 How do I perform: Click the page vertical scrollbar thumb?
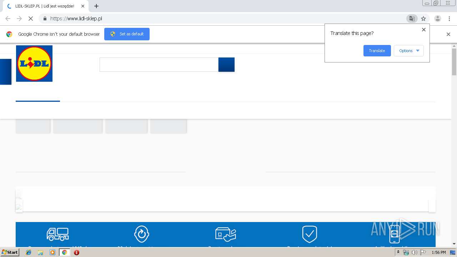(x=454, y=62)
